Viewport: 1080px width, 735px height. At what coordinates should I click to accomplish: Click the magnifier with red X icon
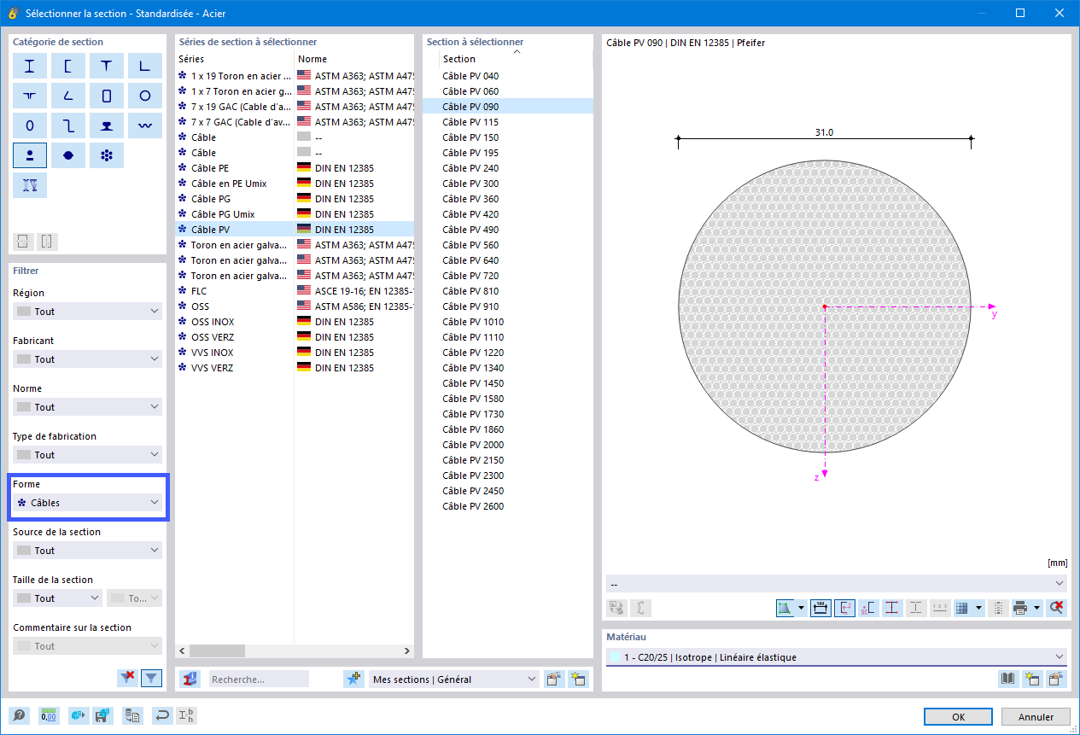click(1057, 608)
